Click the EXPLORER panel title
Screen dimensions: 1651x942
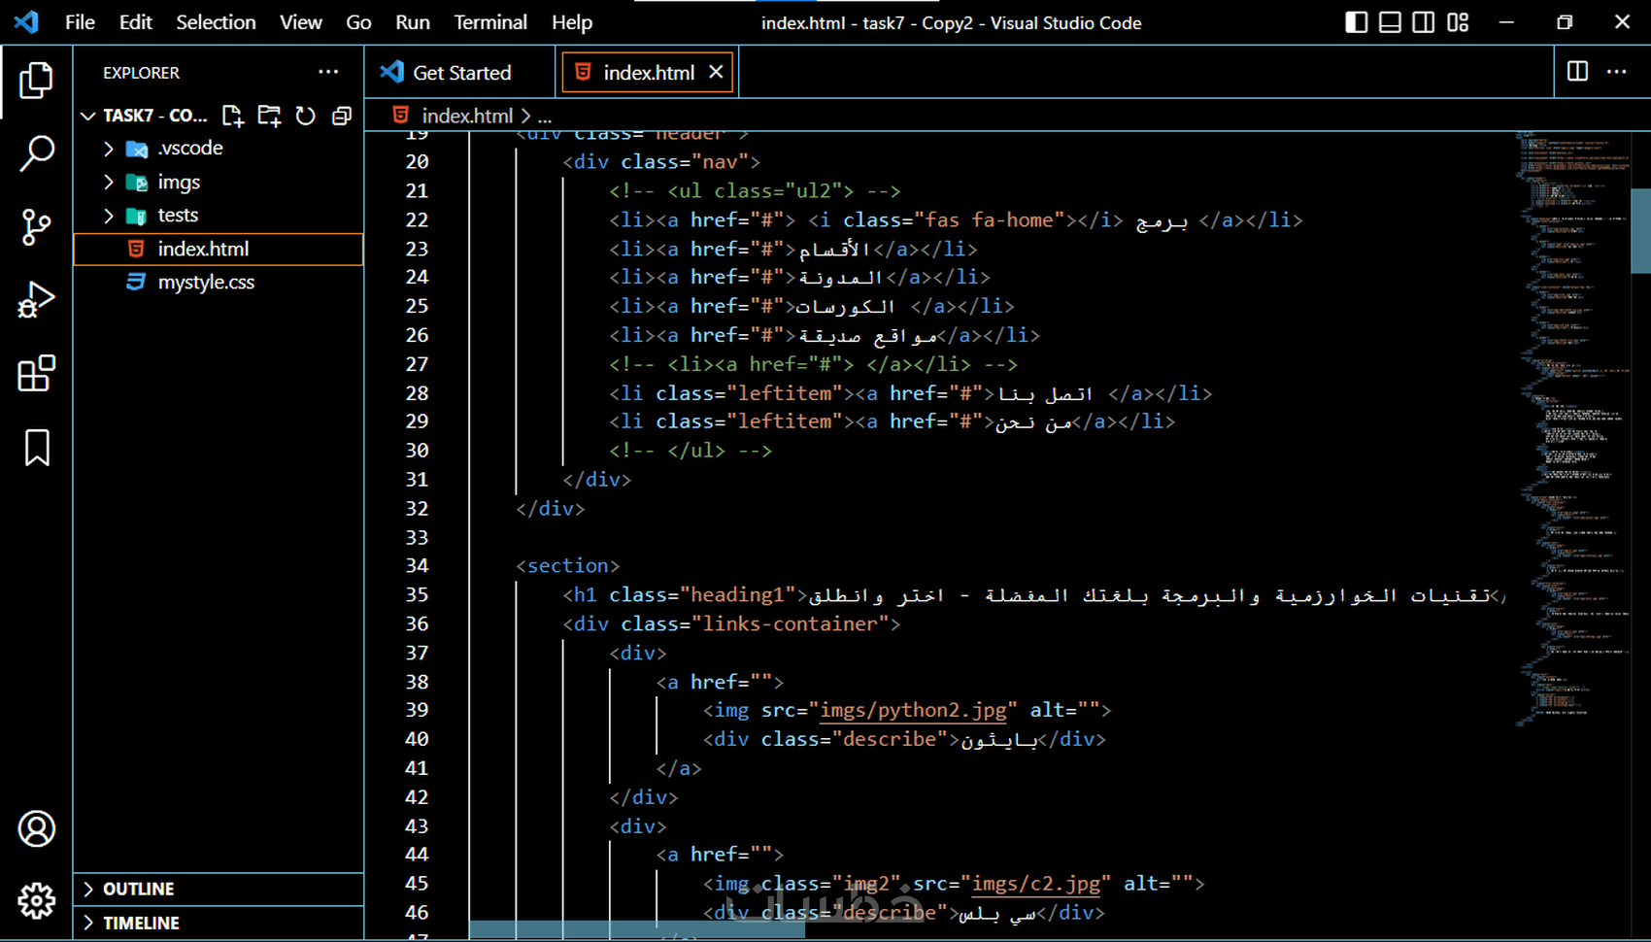[x=142, y=73]
